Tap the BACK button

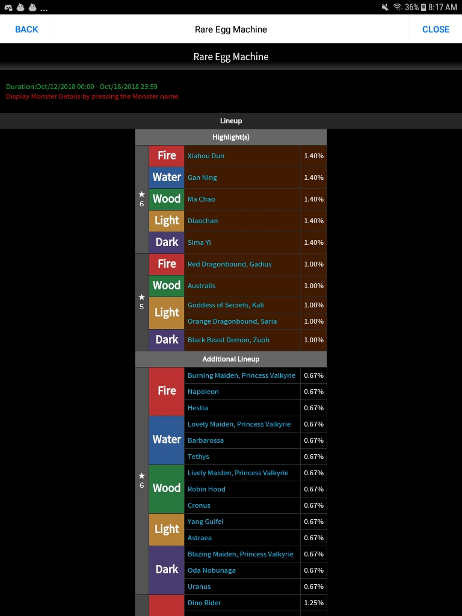point(26,29)
